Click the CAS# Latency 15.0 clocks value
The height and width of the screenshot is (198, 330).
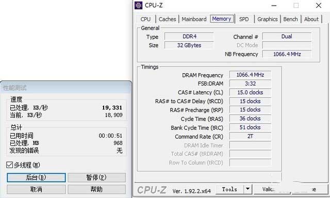pyautogui.click(x=250, y=93)
